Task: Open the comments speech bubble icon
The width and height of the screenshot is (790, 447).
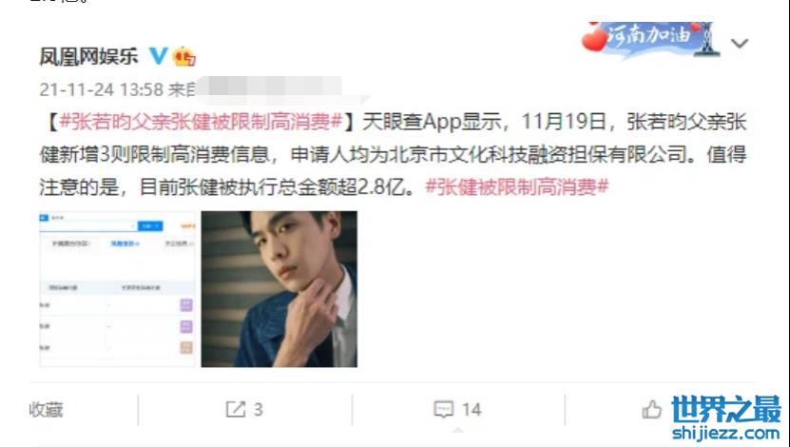Action: (x=444, y=409)
